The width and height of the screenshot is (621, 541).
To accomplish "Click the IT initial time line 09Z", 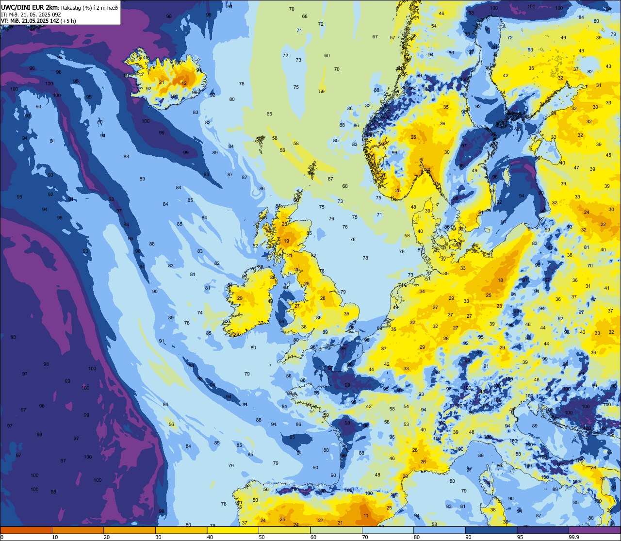I will pos(31,14).
